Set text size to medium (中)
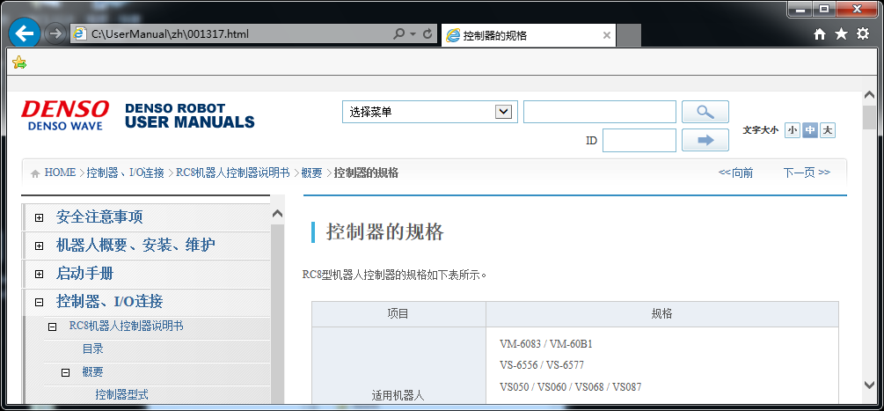The image size is (884, 411). pyautogui.click(x=809, y=130)
